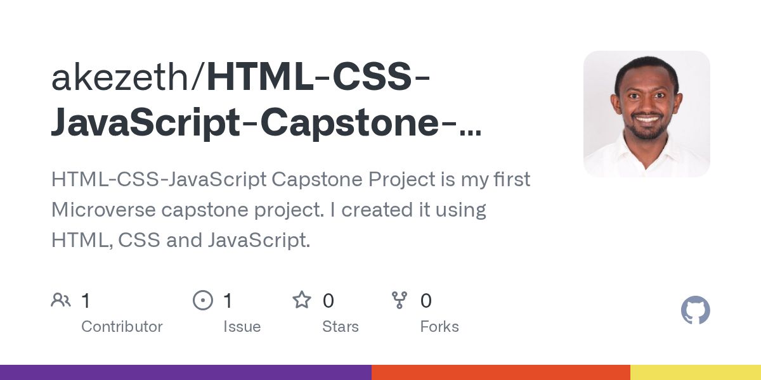Viewport: 761px width, 380px height.
Task: Click the Forks label text
Action: coord(439,327)
